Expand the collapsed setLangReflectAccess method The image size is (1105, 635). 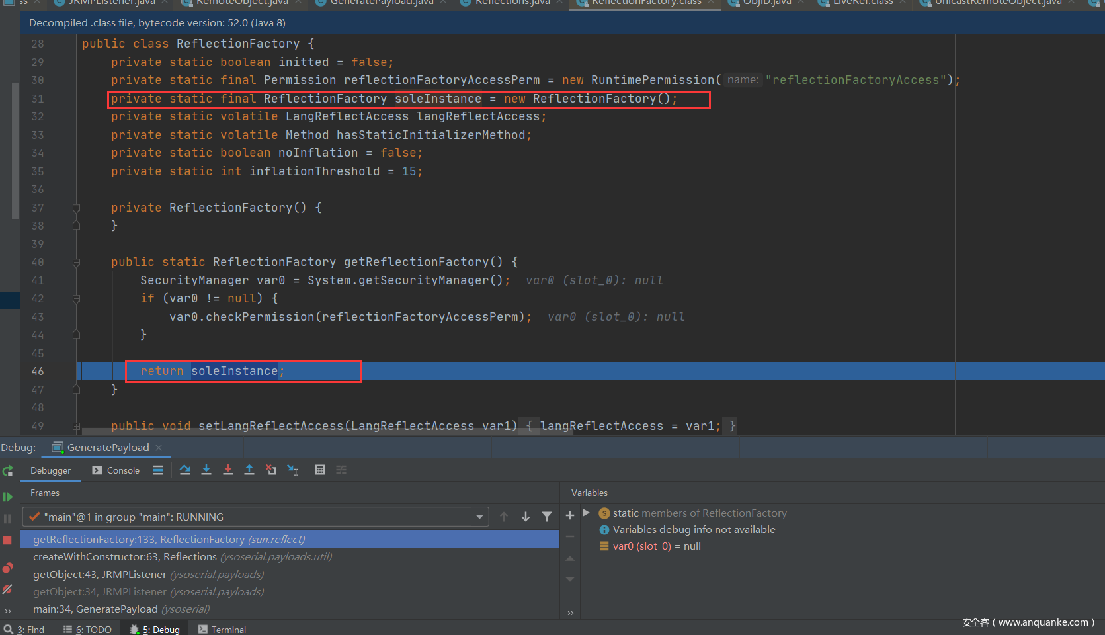[x=76, y=427]
